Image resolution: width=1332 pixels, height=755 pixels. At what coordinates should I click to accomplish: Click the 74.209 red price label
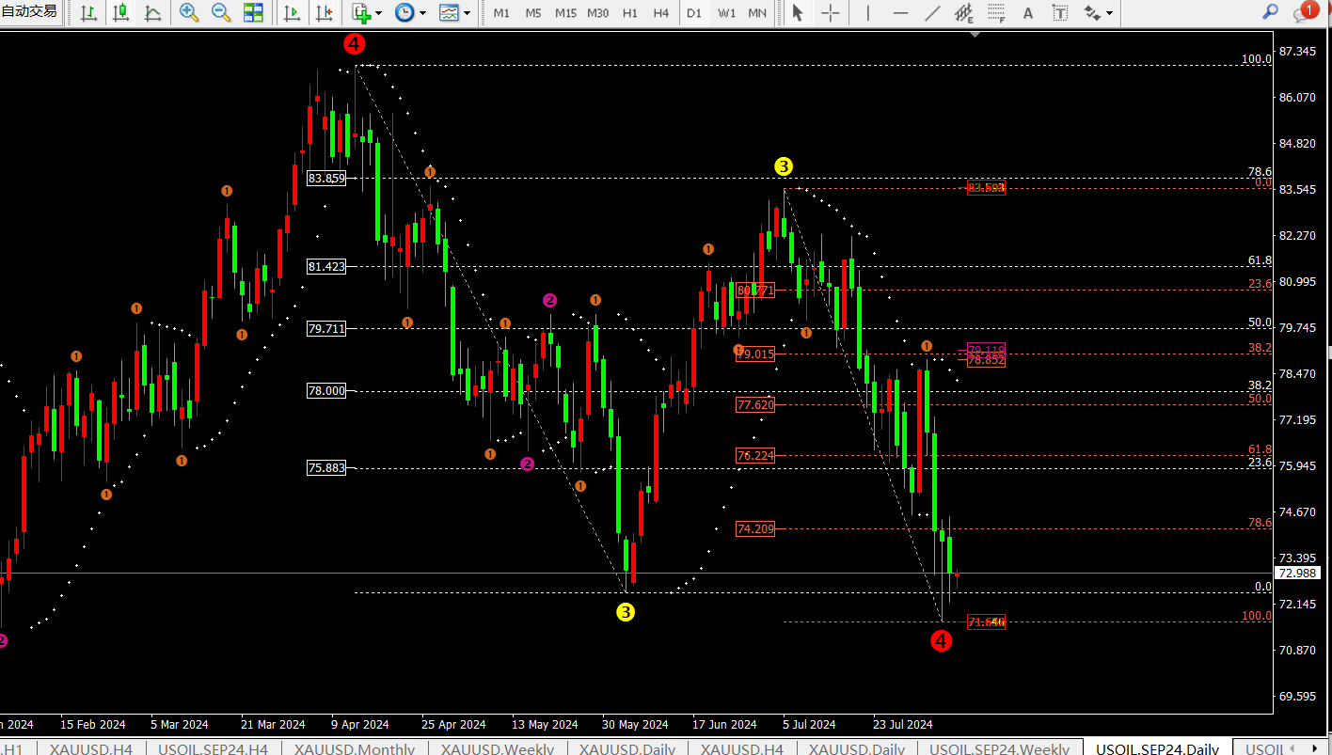755,529
